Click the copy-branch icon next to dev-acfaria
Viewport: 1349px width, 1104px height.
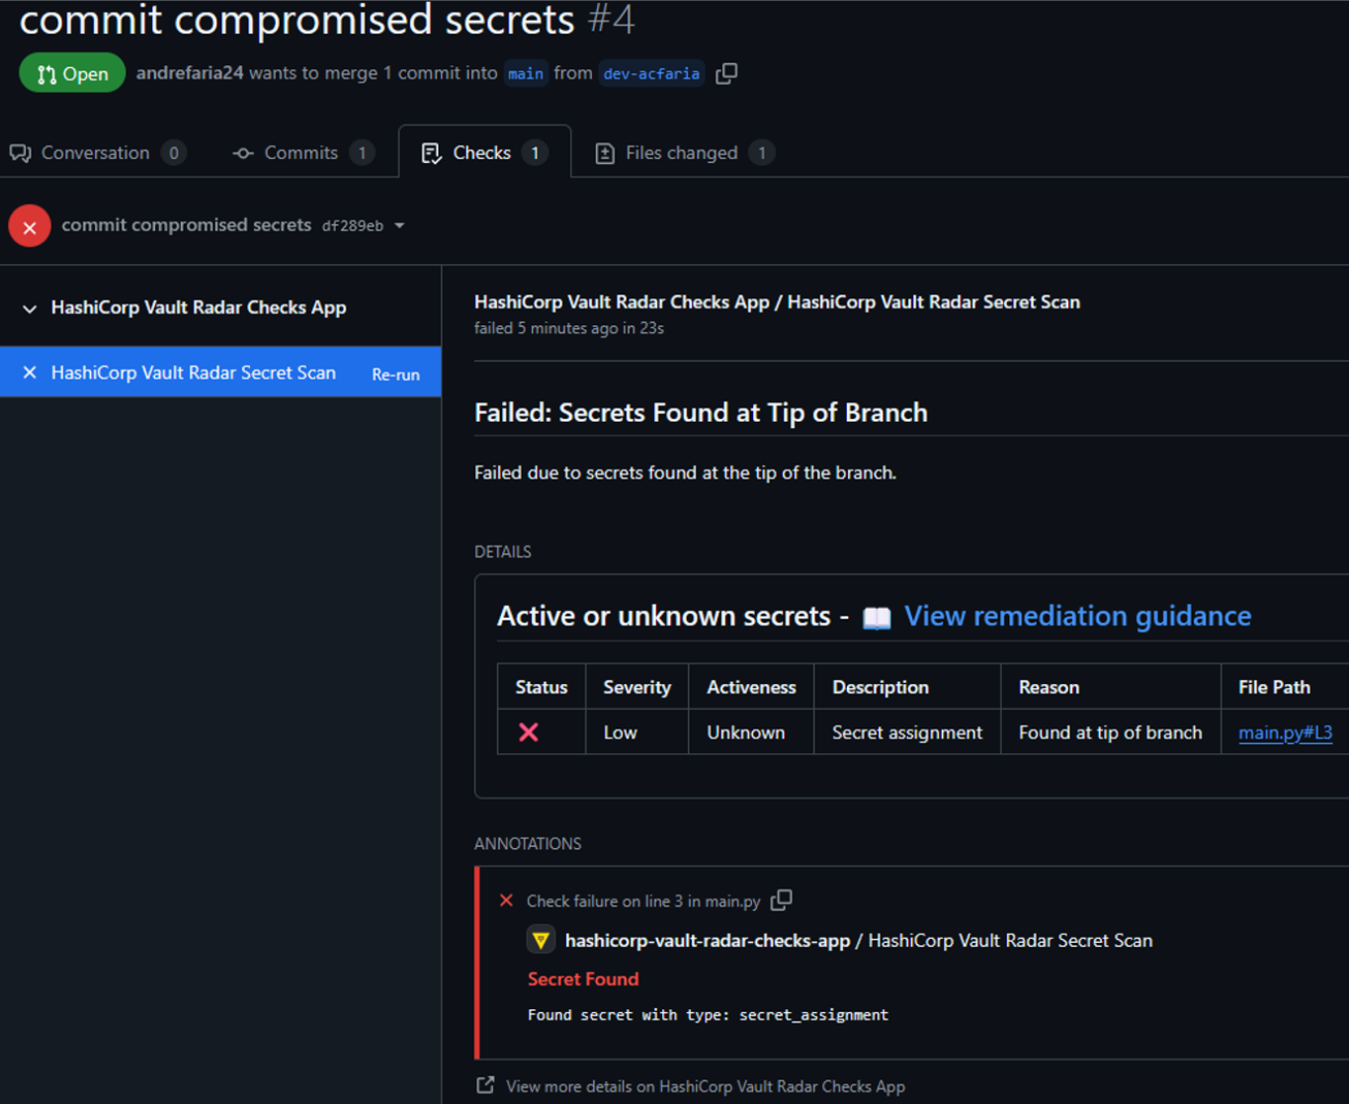tap(726, 73)
